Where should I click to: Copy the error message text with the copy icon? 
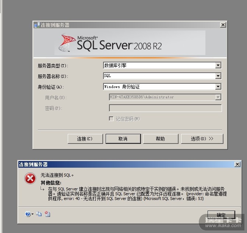tap(39, 214)
